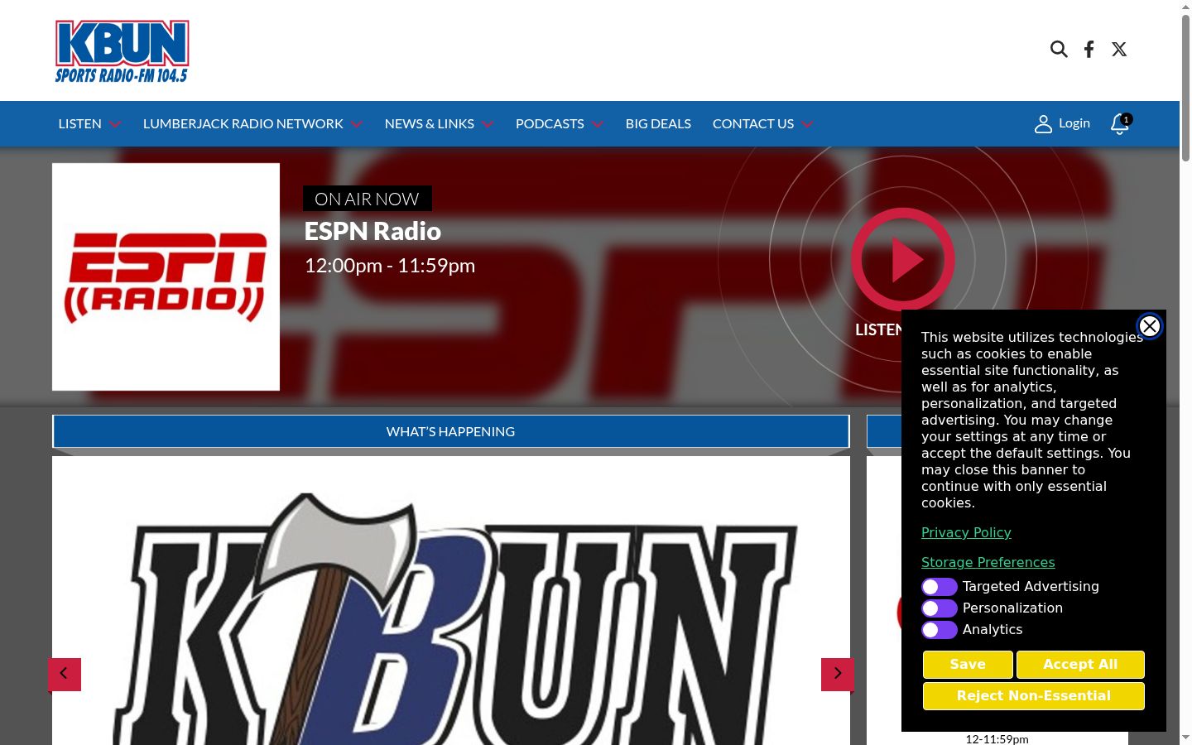The height and width of the screenshot is (745, 1192).
Task: Click the page vertical scrollbar thumb
Action: click(x=1185, y=87)
